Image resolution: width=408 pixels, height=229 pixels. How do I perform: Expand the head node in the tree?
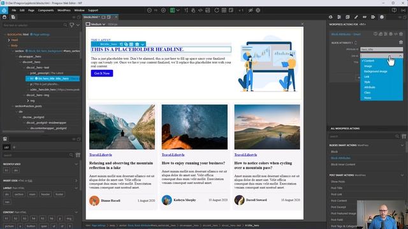click(9, 40)
